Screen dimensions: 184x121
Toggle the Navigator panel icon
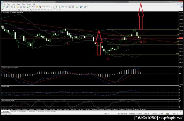[17, 7]
